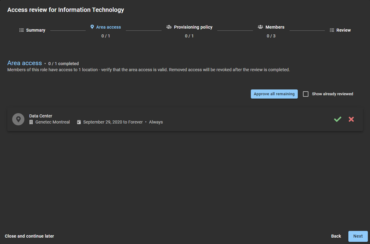Screen dimensions: 370x244
Task: Choose Close and continue later
Action: coord(30,236)
